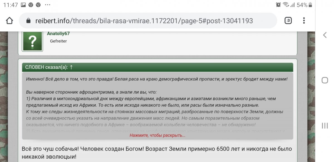
Task: Tap quoted line 'Вы наверное сторонник афроцентризма'
Action: [x=91, y=92]
